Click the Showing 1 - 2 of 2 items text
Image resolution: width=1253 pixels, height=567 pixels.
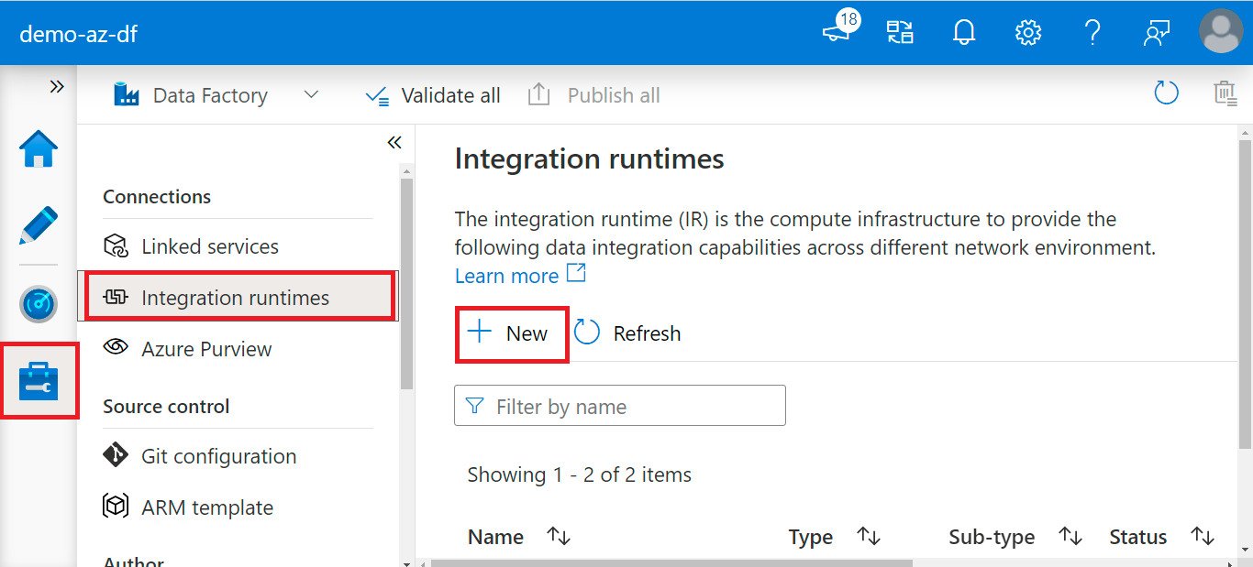pyautogui.click(x=580, y=474)
